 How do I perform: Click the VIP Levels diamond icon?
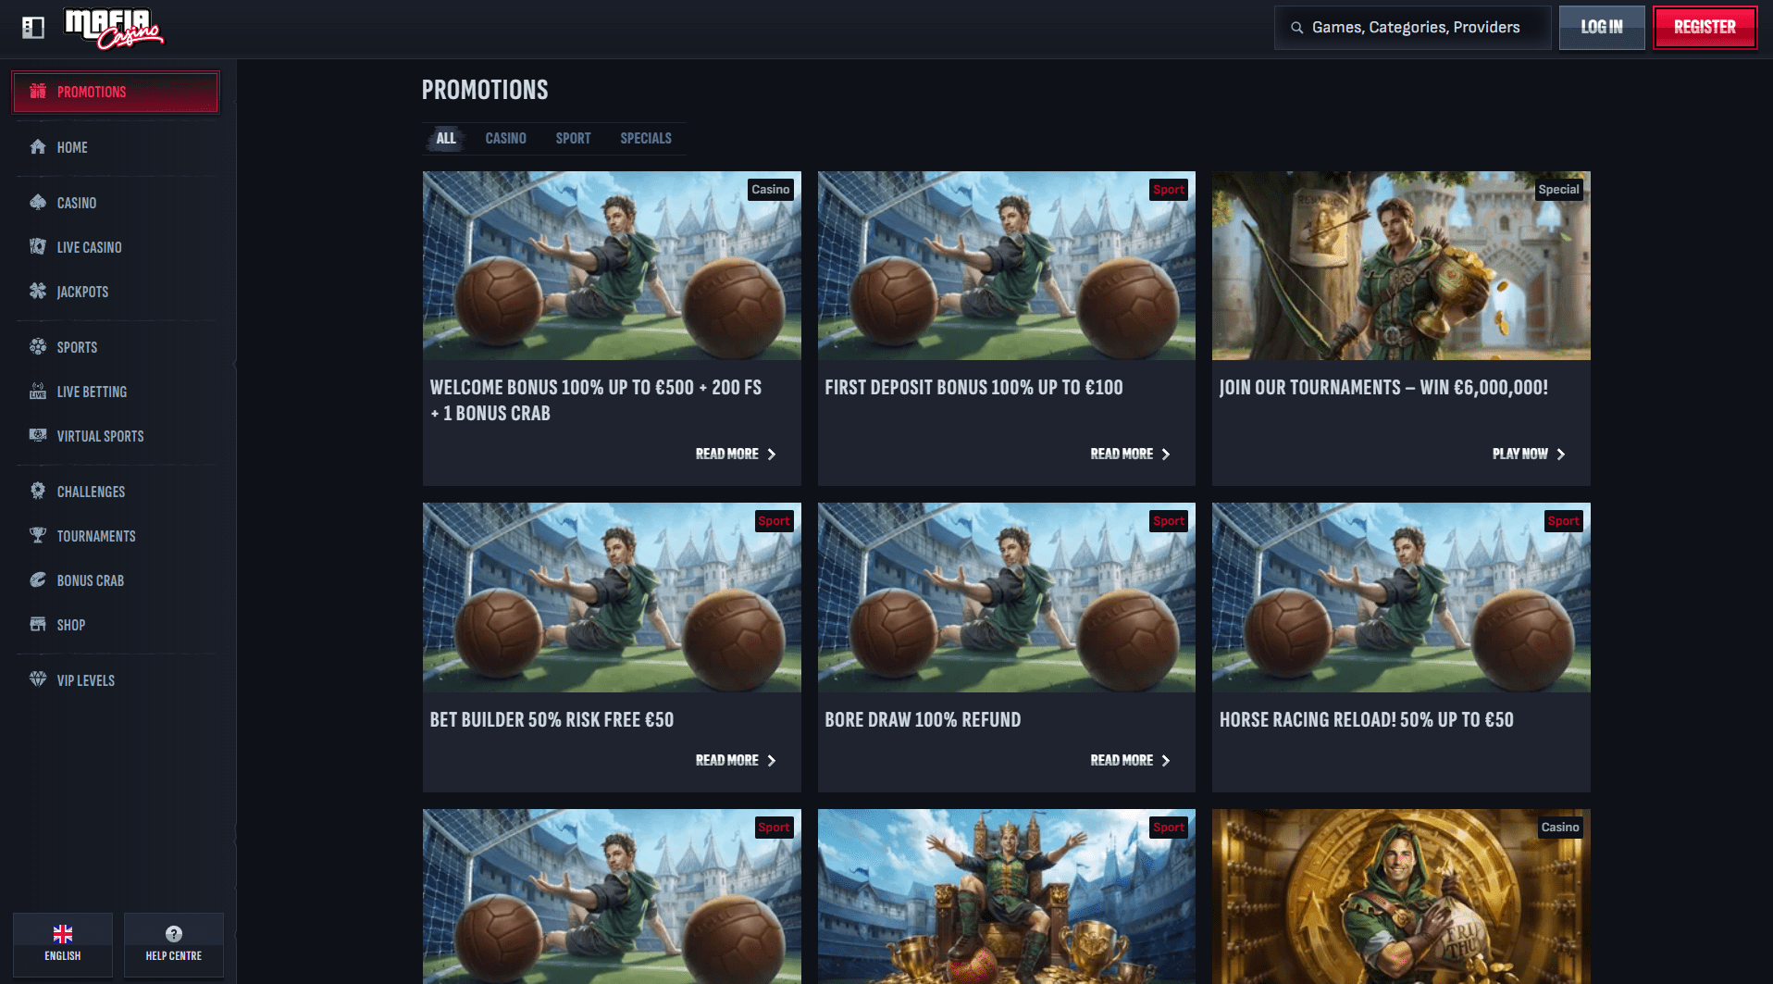[38, 679]
